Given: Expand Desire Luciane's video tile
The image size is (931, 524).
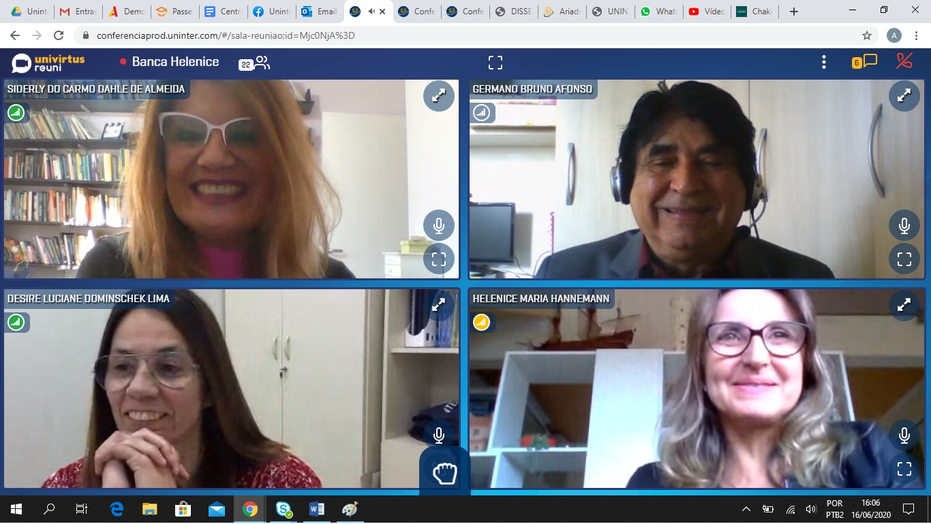Looking at the screenshot, I should [438, 306].
